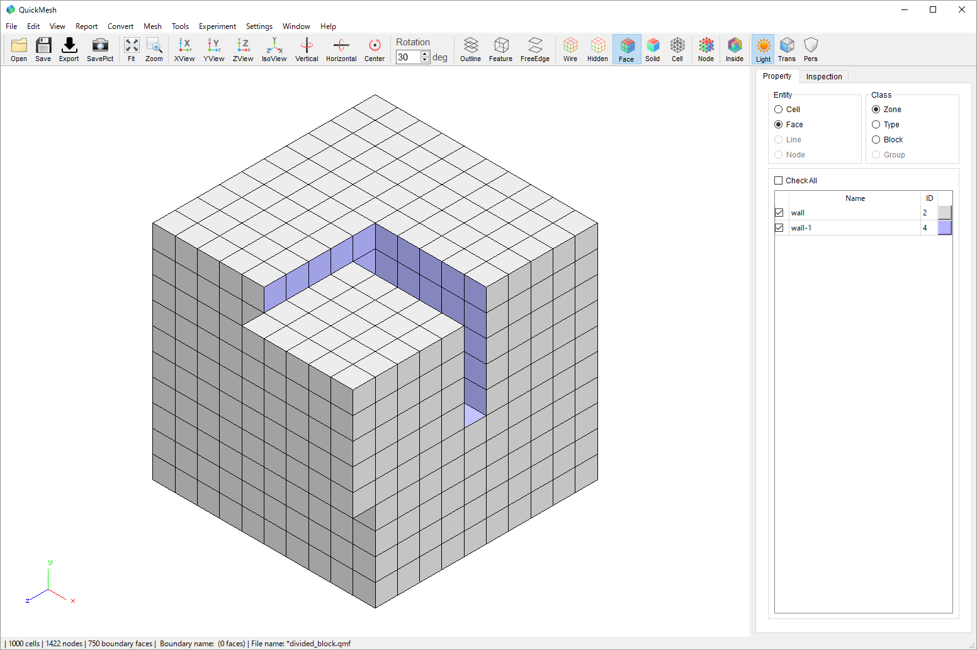Open the Settings menu
Image resolution: width=977 pixels, height=650 pixels.
[259, 26]
